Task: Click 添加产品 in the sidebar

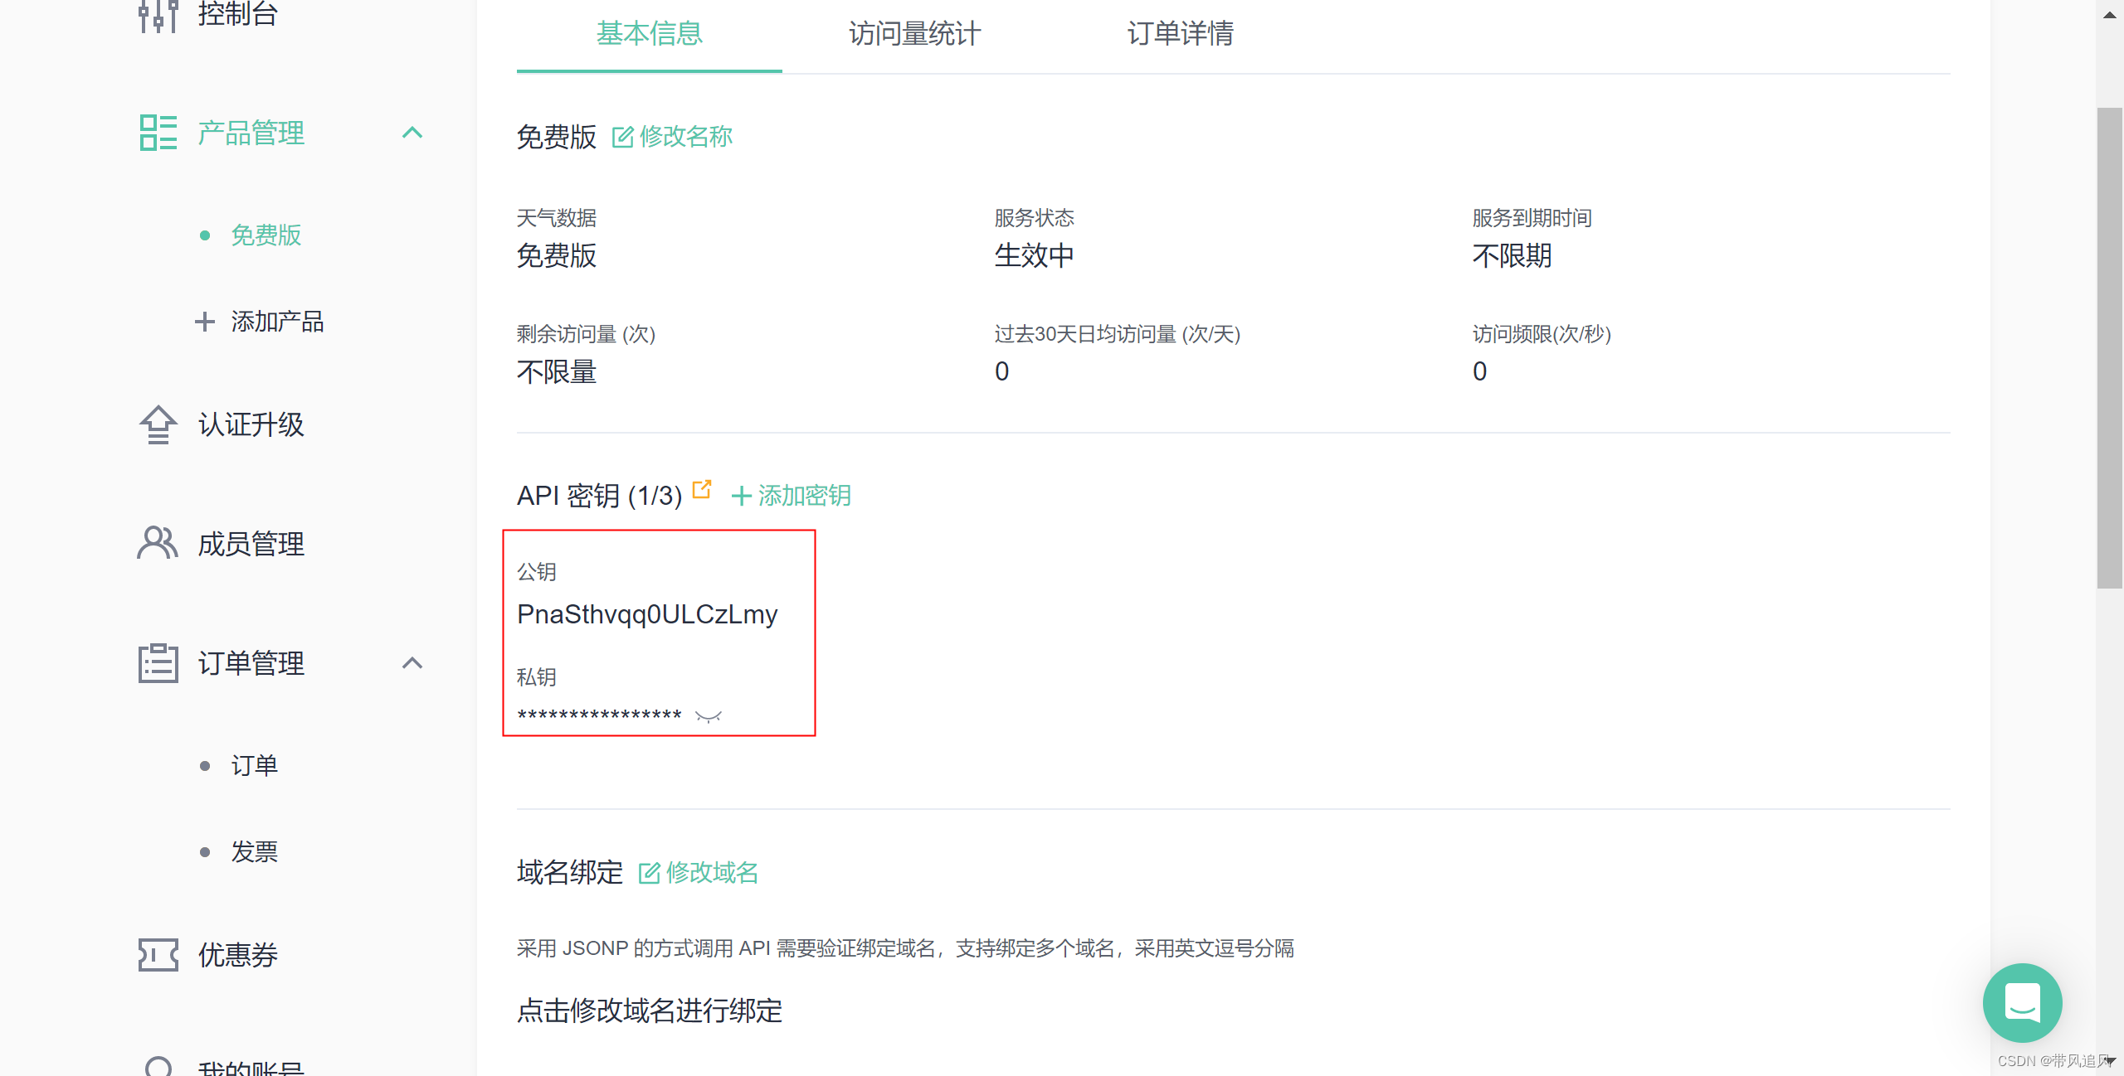Action: coord(276,322)
